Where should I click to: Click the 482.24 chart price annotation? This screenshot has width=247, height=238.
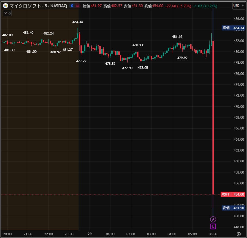(48, 33)
